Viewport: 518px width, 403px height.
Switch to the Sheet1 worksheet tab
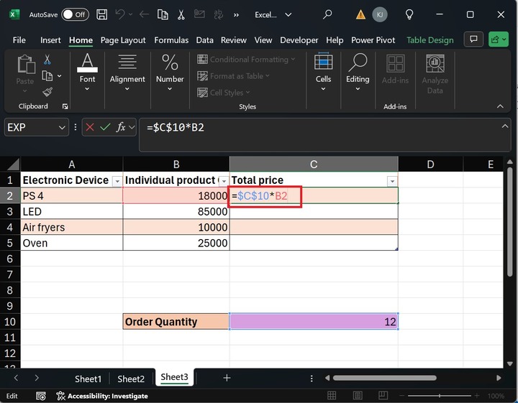click(88, 379)
